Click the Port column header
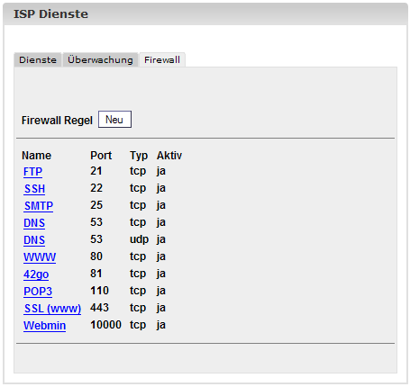The image size is (410, 387). [x=101, y=156]
